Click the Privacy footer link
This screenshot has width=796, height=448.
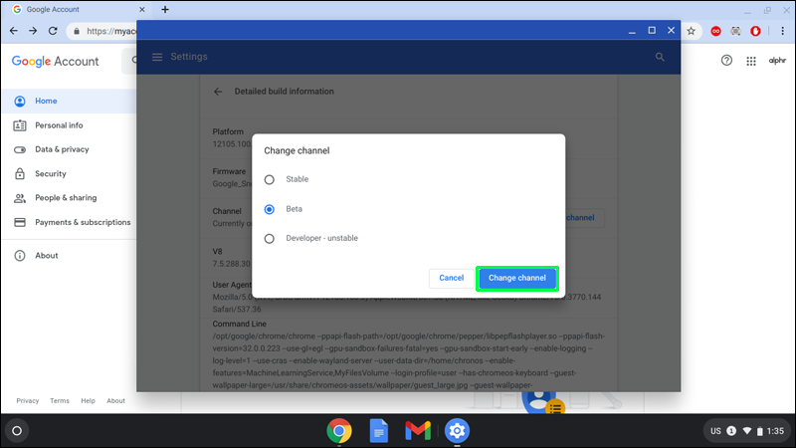pos(28,401)
